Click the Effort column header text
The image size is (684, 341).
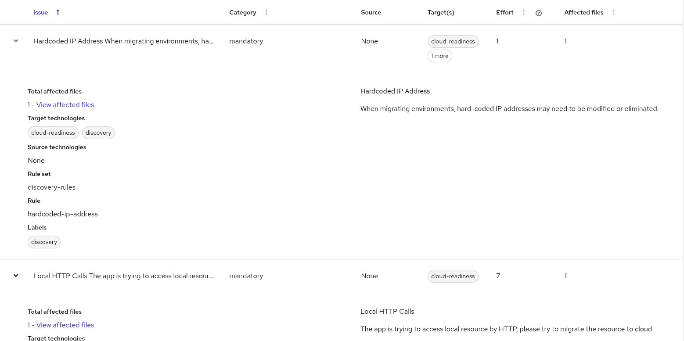click(x=505, y=12)
